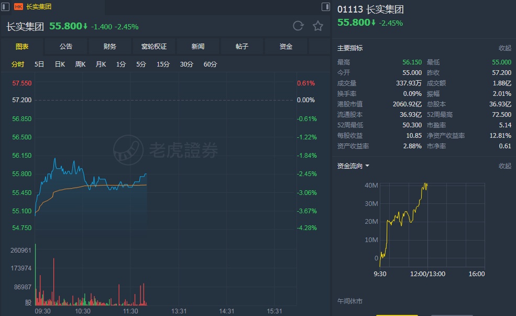Image resolution: width=516 pixels, height=316 pixels.
Task: Open the 资金 tab
Action: pos(286,47)
